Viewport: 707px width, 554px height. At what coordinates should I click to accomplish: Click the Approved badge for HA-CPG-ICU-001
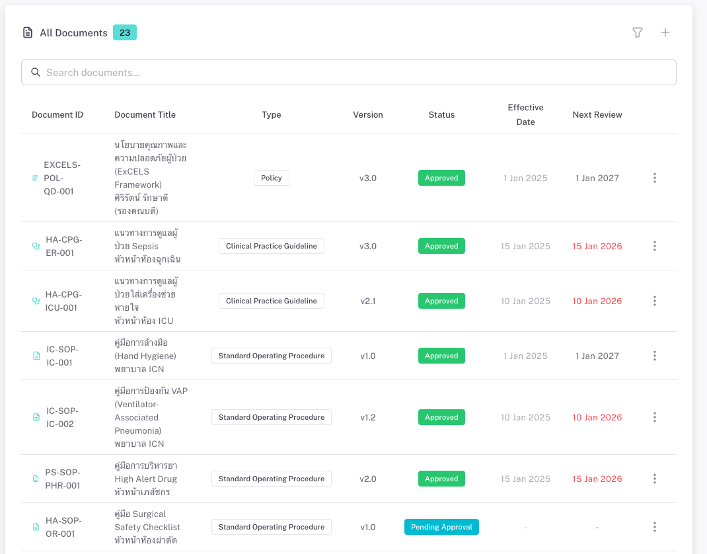point(441,301)
